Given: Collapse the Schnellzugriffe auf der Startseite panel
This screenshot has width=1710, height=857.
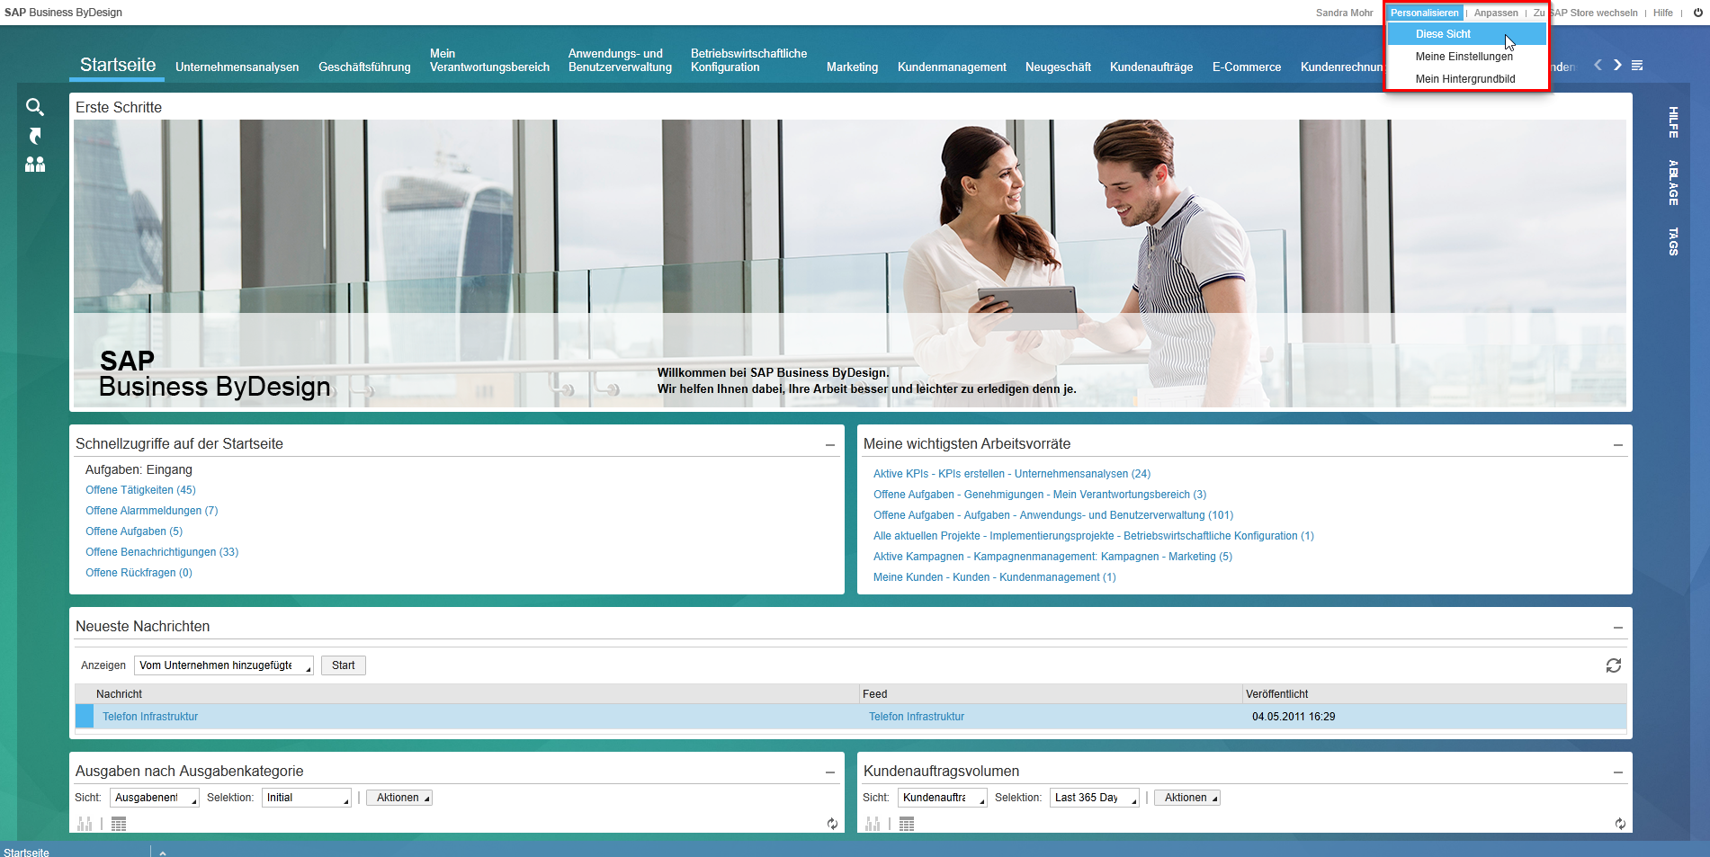Looking at the screenshot, I should tap(830, 444).
